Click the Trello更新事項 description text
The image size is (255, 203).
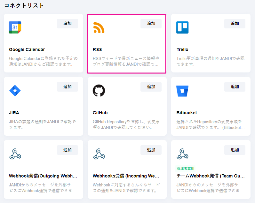point(211,61)
